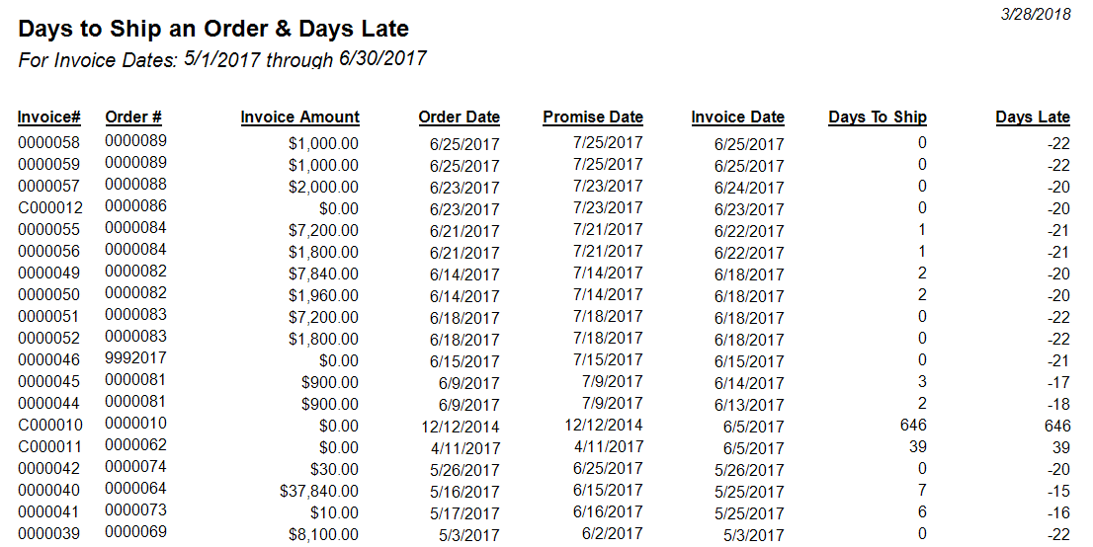This screenshot has width=1093, height=547.
Task: Select order number 9992017
Action: [136, 359]
